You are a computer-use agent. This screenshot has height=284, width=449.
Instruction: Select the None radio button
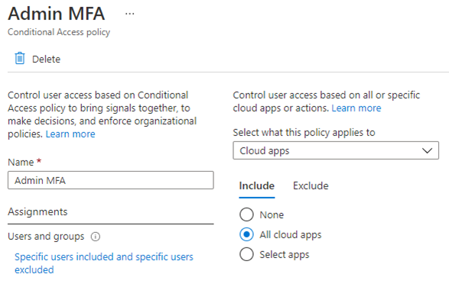click(246, 215)
